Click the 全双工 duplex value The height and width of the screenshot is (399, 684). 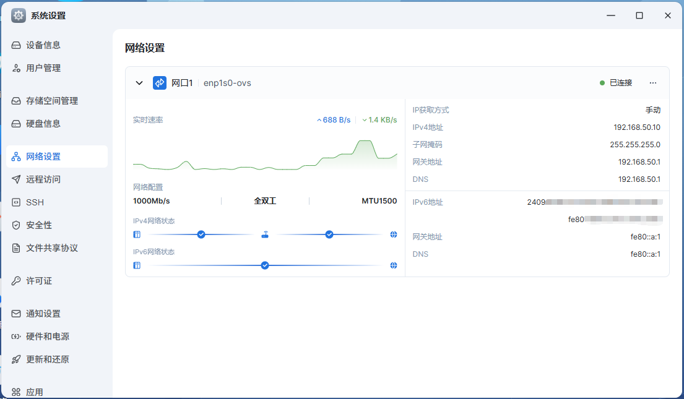click(x=265, y=201)
